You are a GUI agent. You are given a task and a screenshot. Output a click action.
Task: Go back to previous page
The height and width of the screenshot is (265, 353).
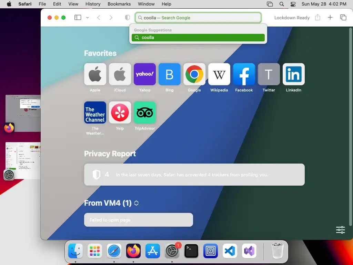coord(98,18)
